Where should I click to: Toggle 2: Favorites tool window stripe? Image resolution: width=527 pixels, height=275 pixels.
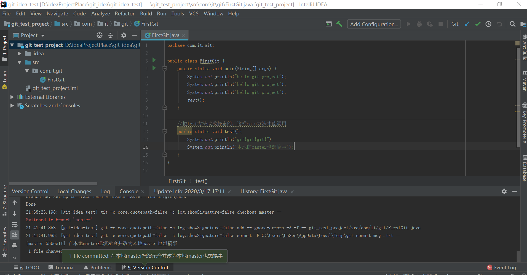[4, 242]
